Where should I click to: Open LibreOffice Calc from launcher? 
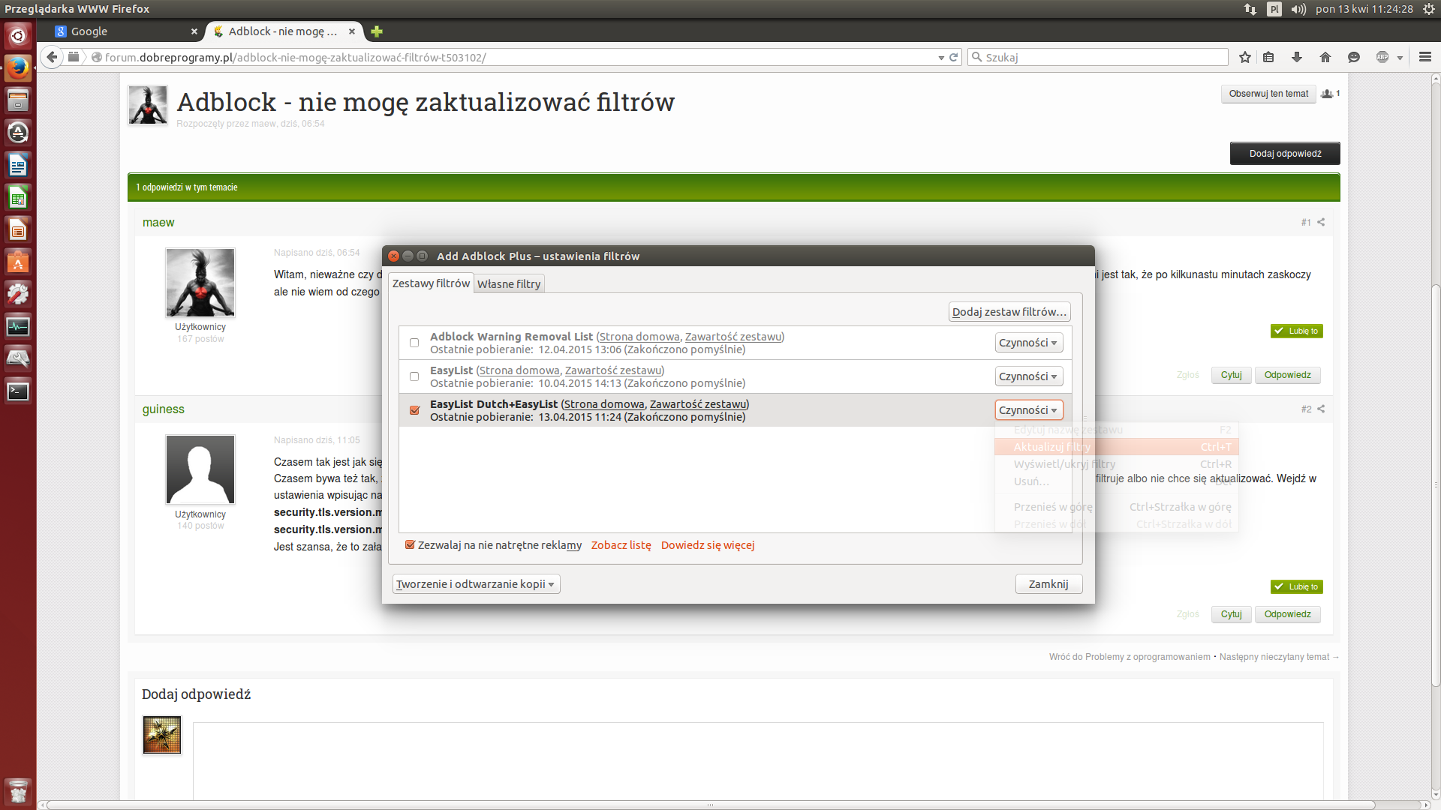coord(18,198)
